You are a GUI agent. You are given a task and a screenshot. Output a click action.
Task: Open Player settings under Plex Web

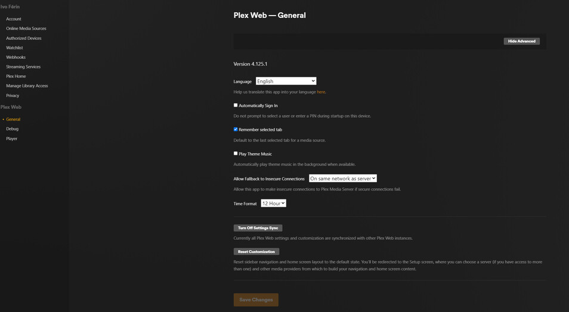[12, 139]
